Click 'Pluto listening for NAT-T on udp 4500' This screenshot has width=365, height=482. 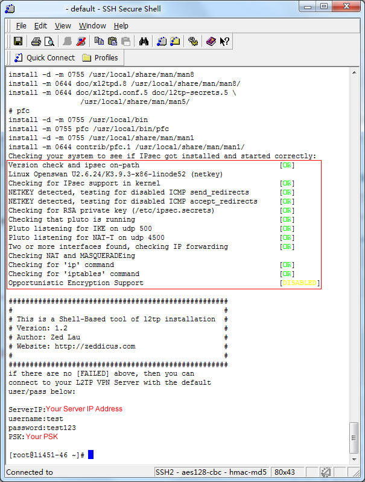[86, 237]
